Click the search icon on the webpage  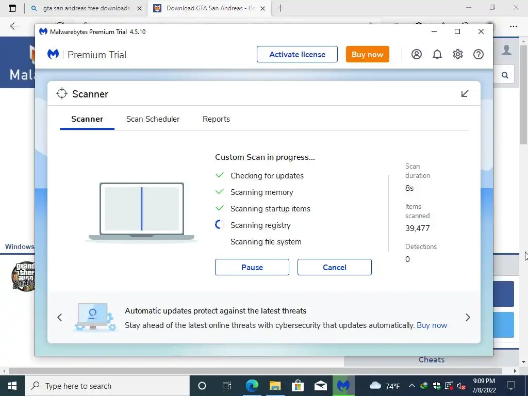coord(505,75)
